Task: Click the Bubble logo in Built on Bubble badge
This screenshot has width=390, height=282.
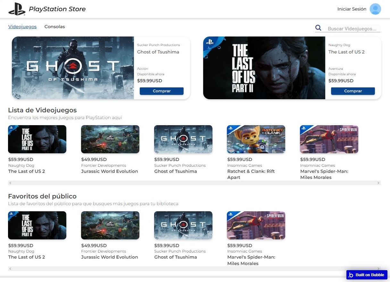Action: [351, 275]
